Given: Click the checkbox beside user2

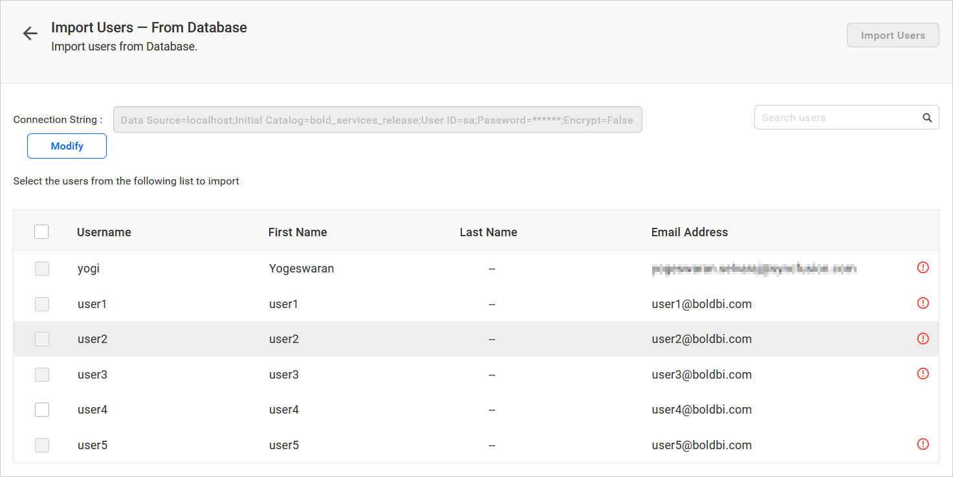Looking at the screenshot, I should pos(42,339).
